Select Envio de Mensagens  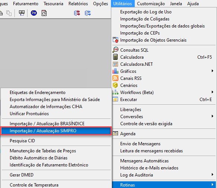pyautogui.click(x=164, y=144)
